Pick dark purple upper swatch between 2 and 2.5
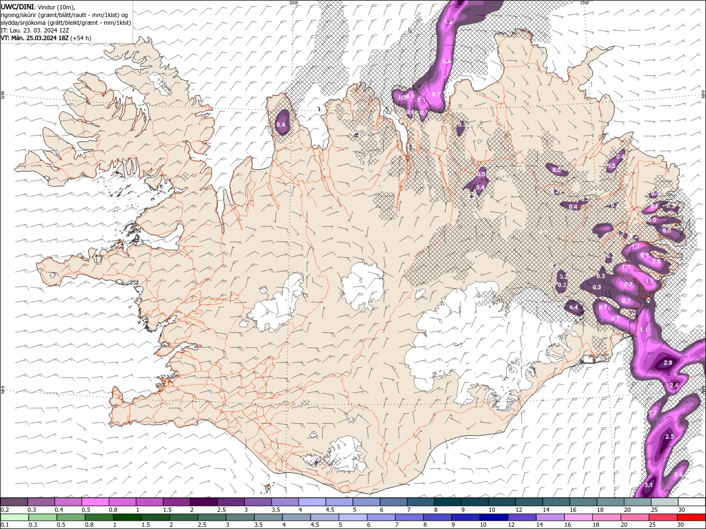The width and height of the screenshot is (706, 529). pos(204,502)
